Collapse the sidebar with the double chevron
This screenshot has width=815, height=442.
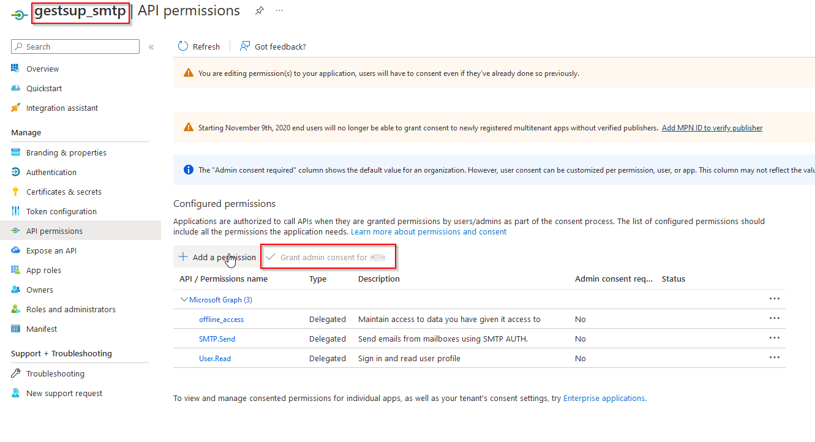point(151,47)
